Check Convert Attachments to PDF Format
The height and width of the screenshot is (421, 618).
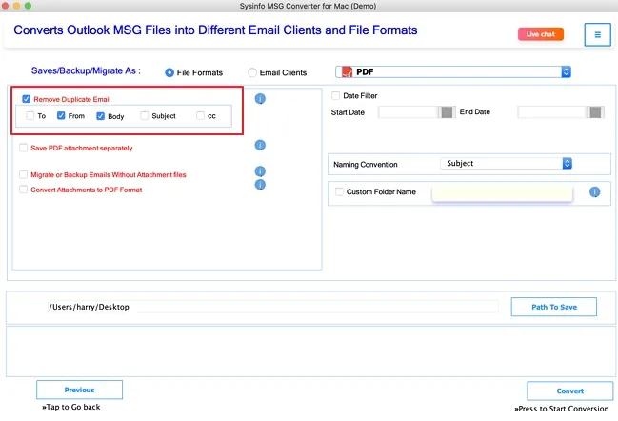coord(23,190)
